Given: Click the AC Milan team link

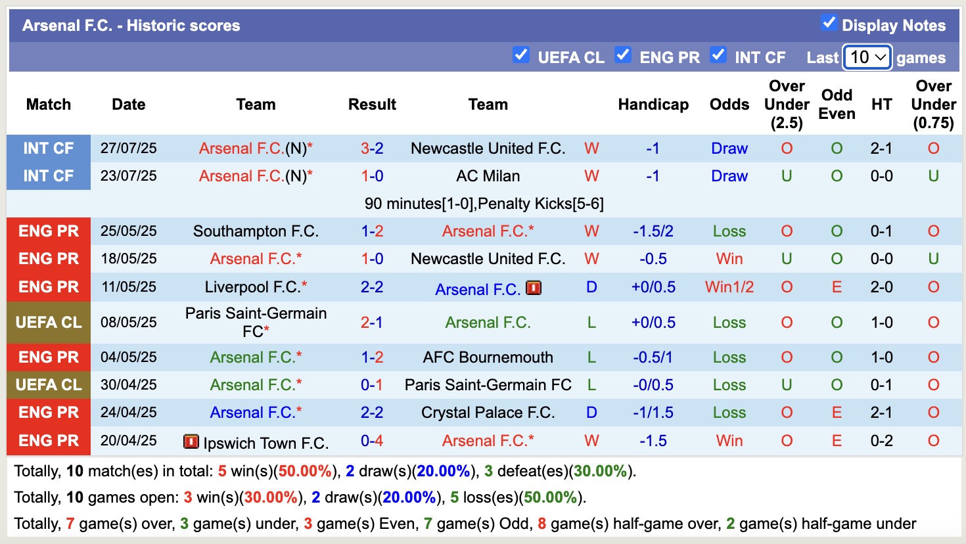Looking at the screenshot, I should [x=488, y=176].
